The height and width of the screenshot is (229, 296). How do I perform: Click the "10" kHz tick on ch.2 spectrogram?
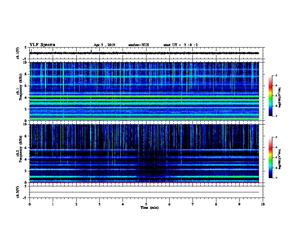[25, 124]
